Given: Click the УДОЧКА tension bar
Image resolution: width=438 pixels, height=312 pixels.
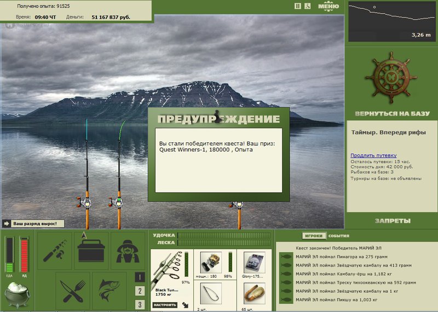Looking at the screenshot, I should [224, 235].
